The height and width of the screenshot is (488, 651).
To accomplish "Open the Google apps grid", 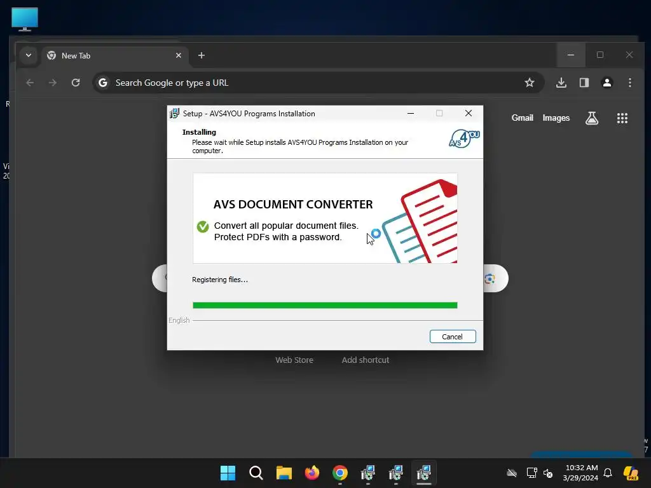I will pos(622,118).
